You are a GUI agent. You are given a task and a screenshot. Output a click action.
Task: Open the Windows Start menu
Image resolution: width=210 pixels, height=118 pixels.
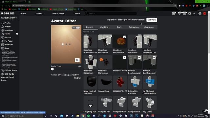tap(3, 116)
